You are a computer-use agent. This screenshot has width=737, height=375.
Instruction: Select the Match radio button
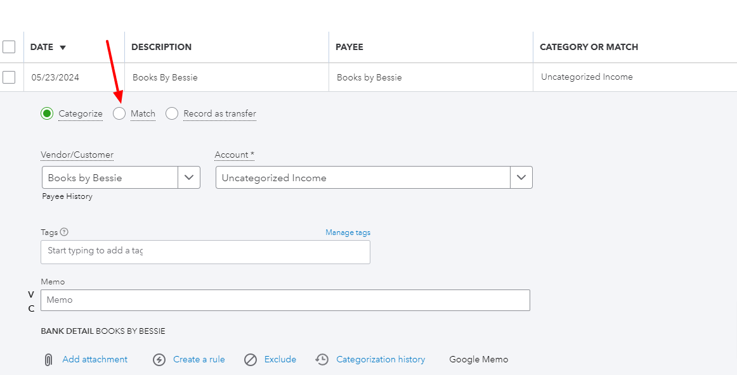click(119, 114)
